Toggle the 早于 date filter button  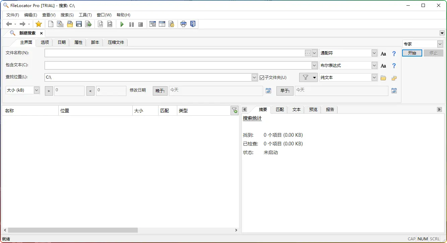pos(285,91)
